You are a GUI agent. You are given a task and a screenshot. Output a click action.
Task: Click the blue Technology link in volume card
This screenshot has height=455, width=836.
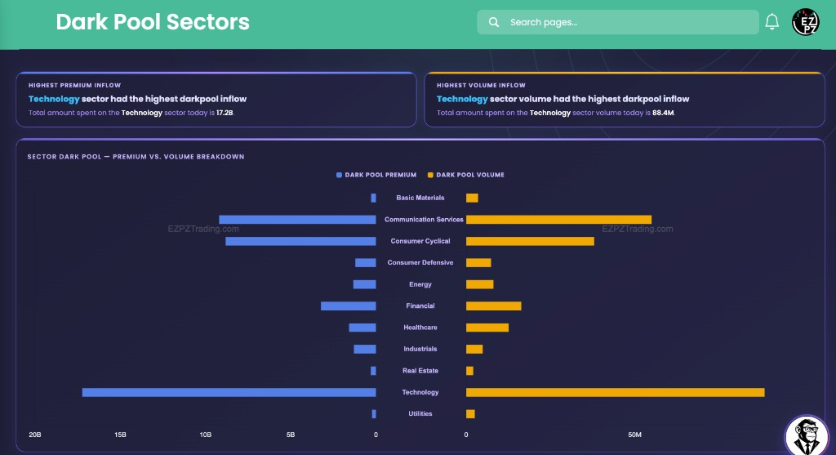tap(462, 99)
